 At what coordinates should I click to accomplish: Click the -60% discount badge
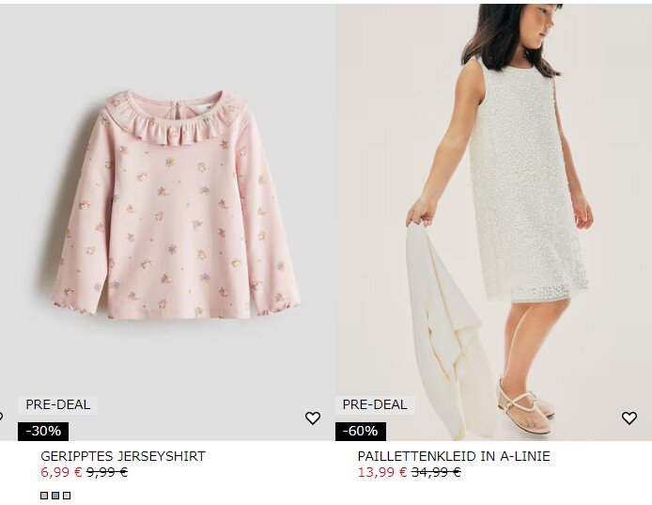361,431
